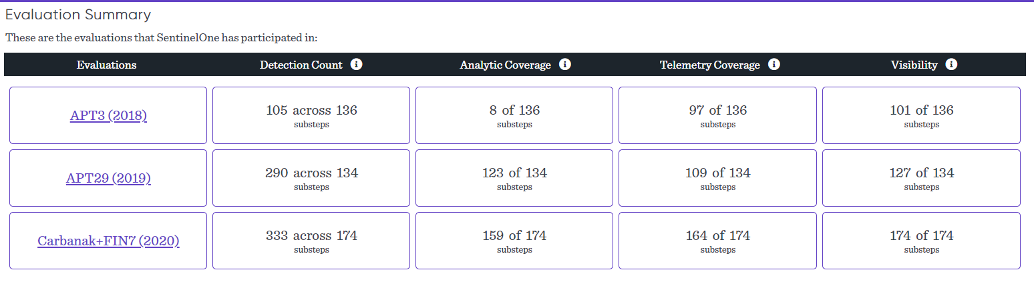Select the '8 of 136' analytic cell

514,115
